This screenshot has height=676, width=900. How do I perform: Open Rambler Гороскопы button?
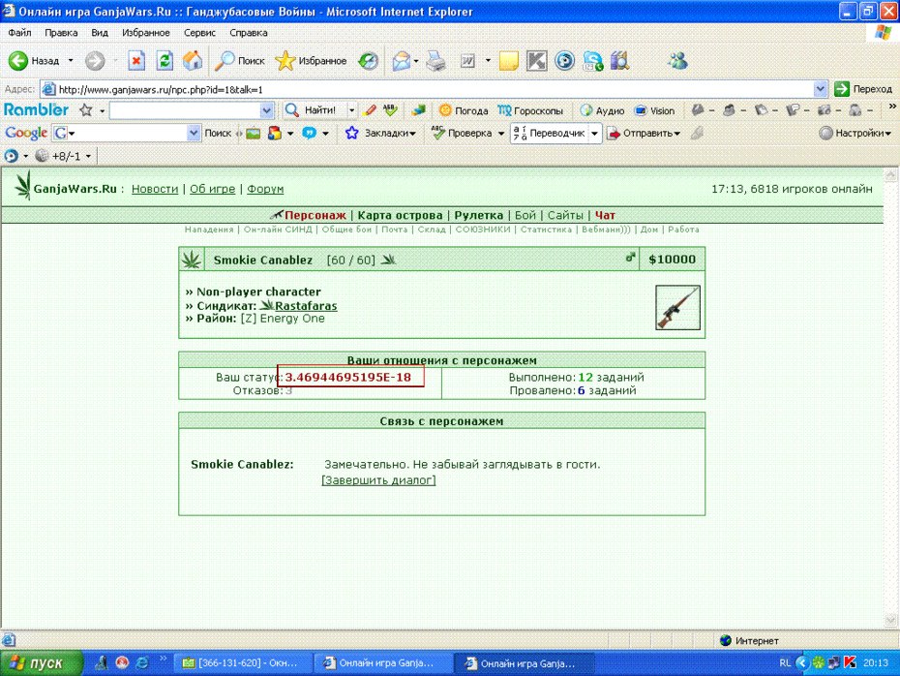click(530, 110)
